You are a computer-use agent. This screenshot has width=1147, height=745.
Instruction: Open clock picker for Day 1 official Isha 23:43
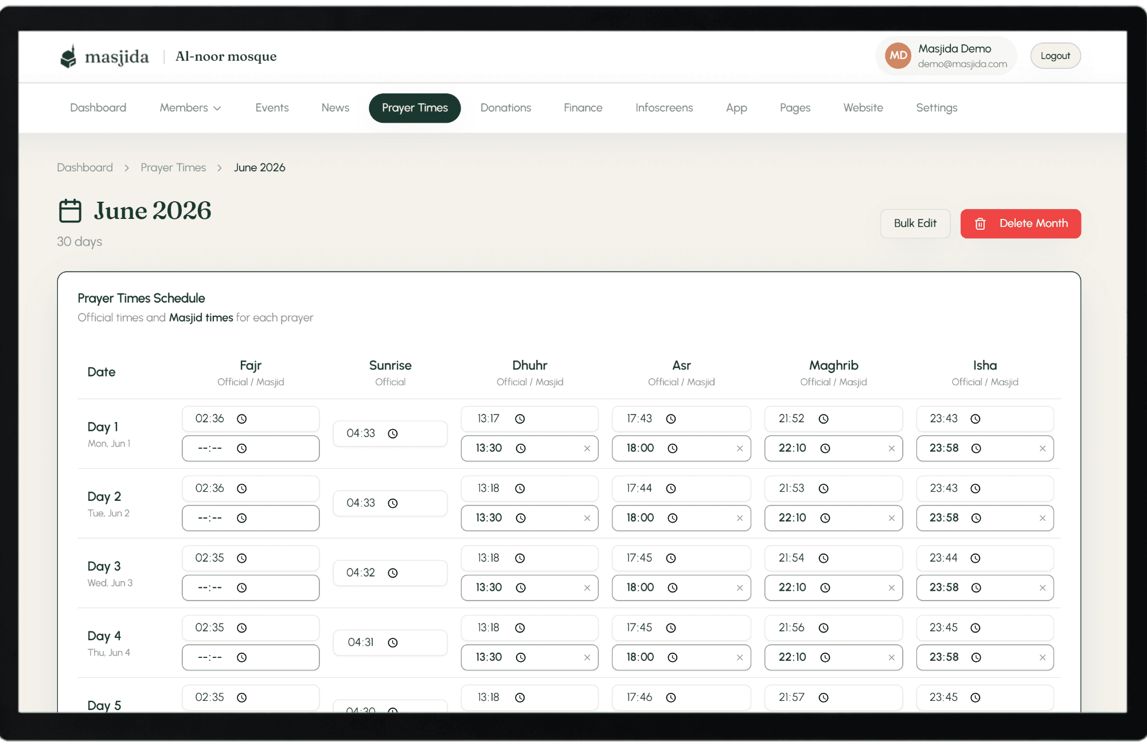point(976,419)
